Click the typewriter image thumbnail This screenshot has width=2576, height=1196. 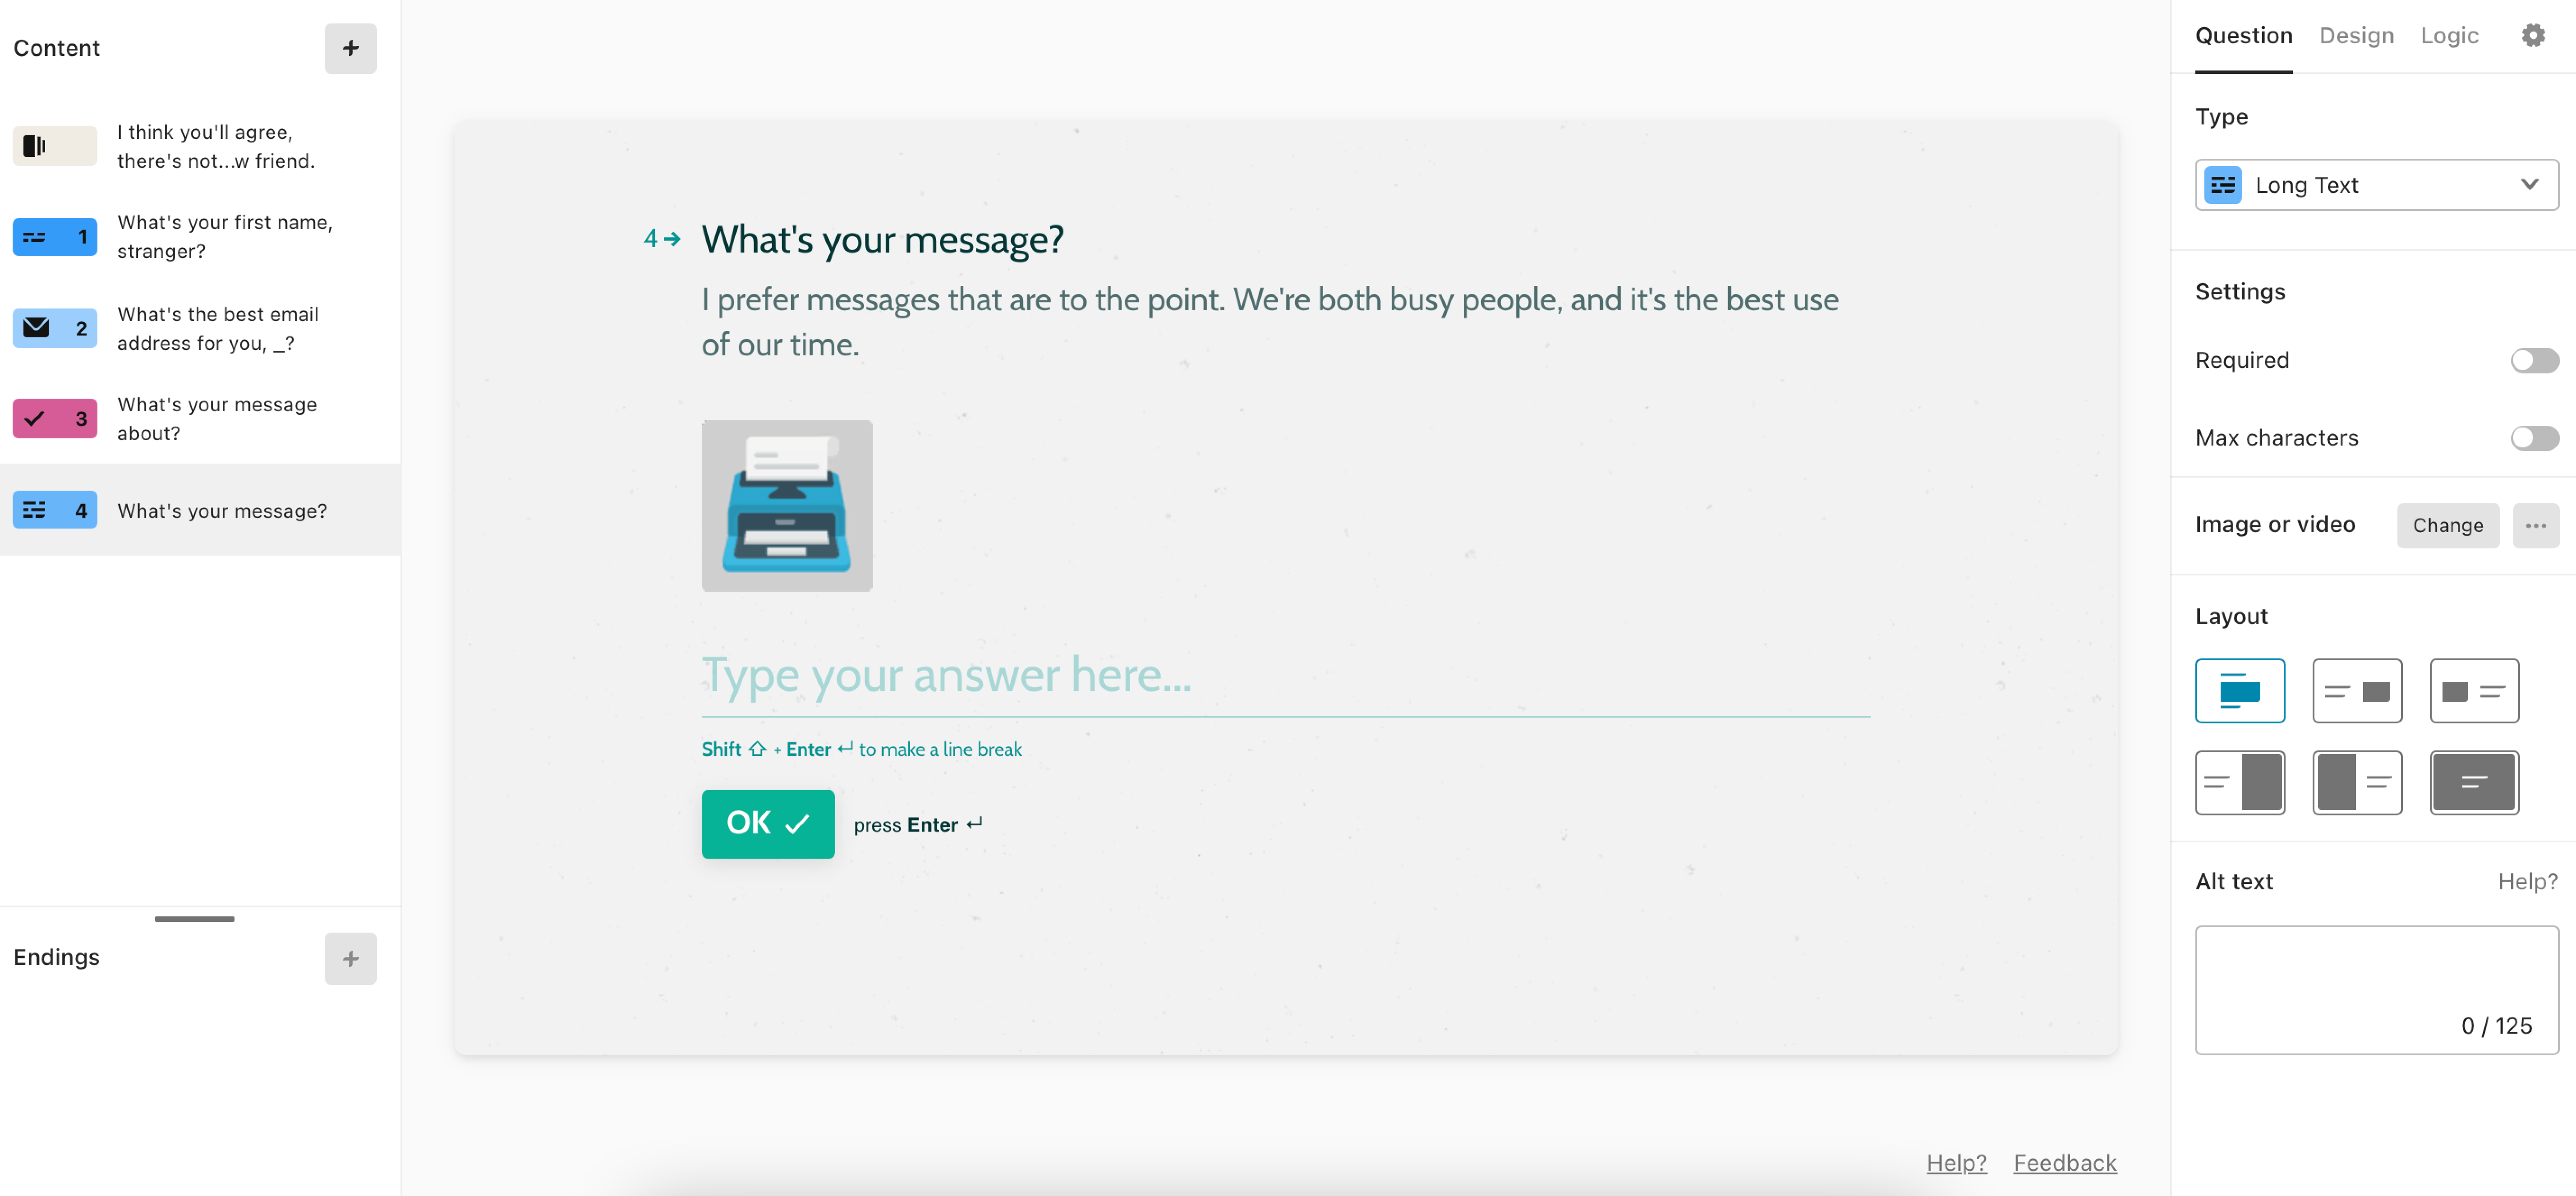[x=787, y=505]
